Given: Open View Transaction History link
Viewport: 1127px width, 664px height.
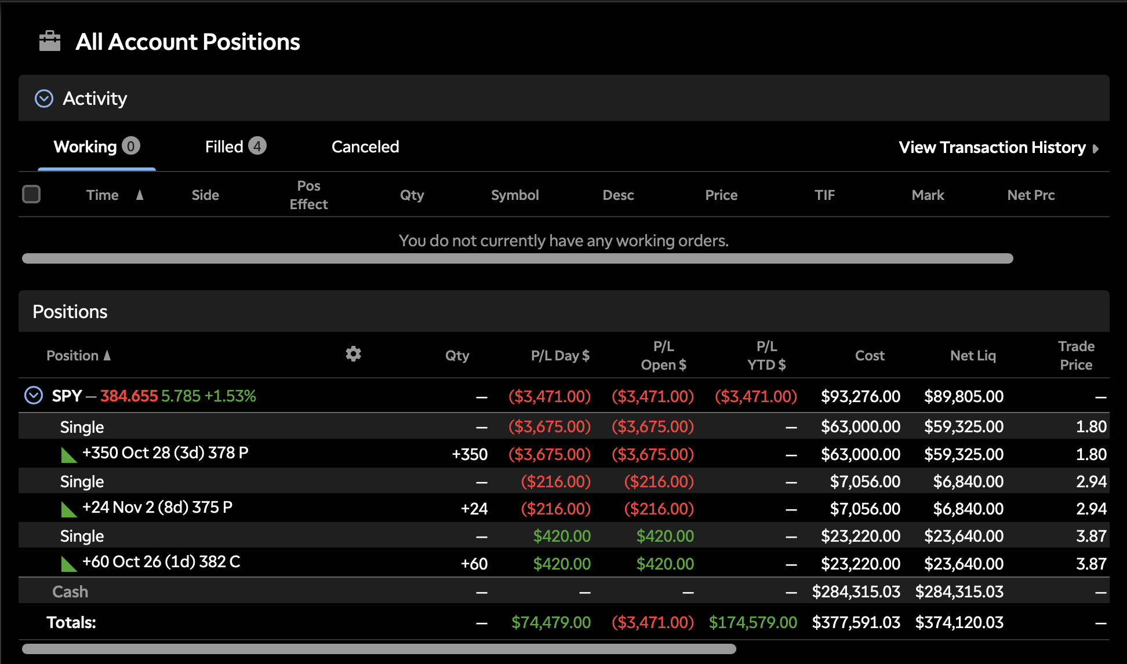Looking at the screenshot, I should (991, 148).
